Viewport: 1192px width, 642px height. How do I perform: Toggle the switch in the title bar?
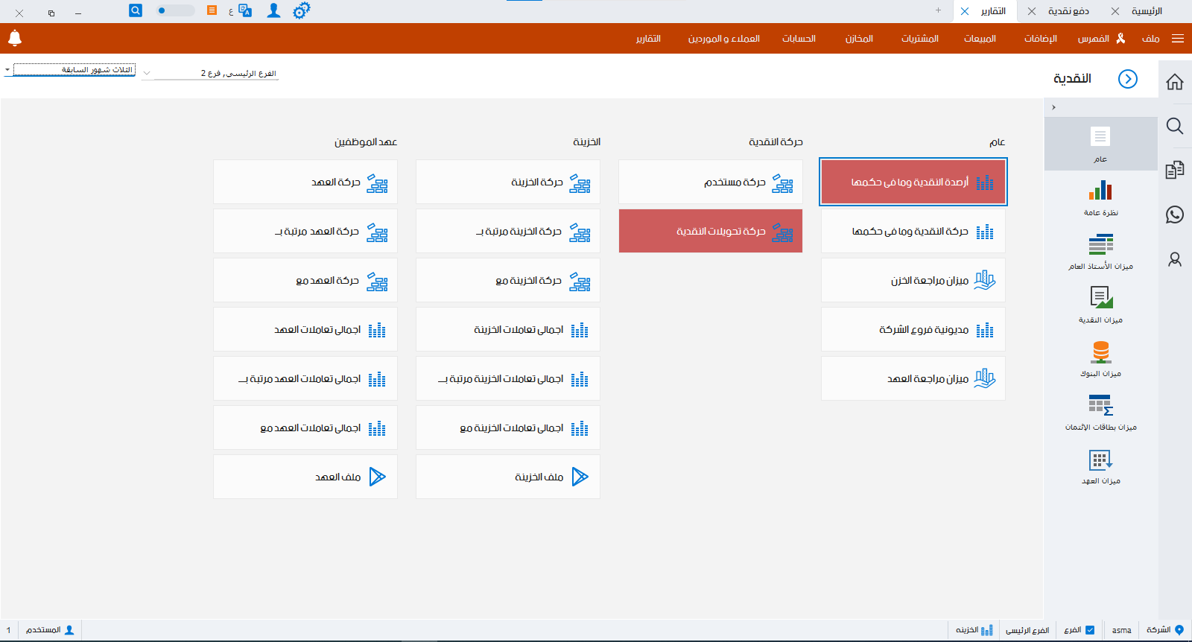tap(175, 10)
